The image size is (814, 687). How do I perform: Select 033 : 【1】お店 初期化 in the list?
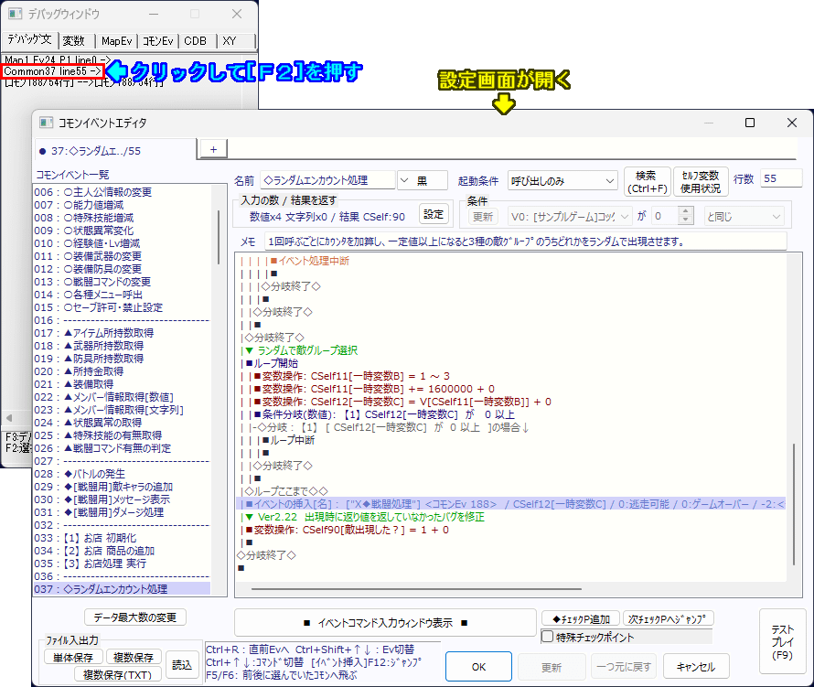[123, 538]
